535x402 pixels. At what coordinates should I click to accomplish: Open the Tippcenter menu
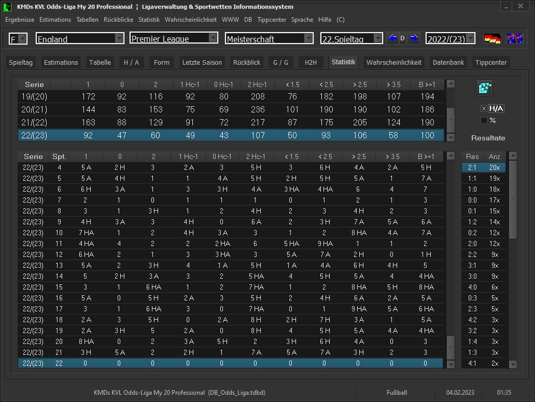click(272, 20)
